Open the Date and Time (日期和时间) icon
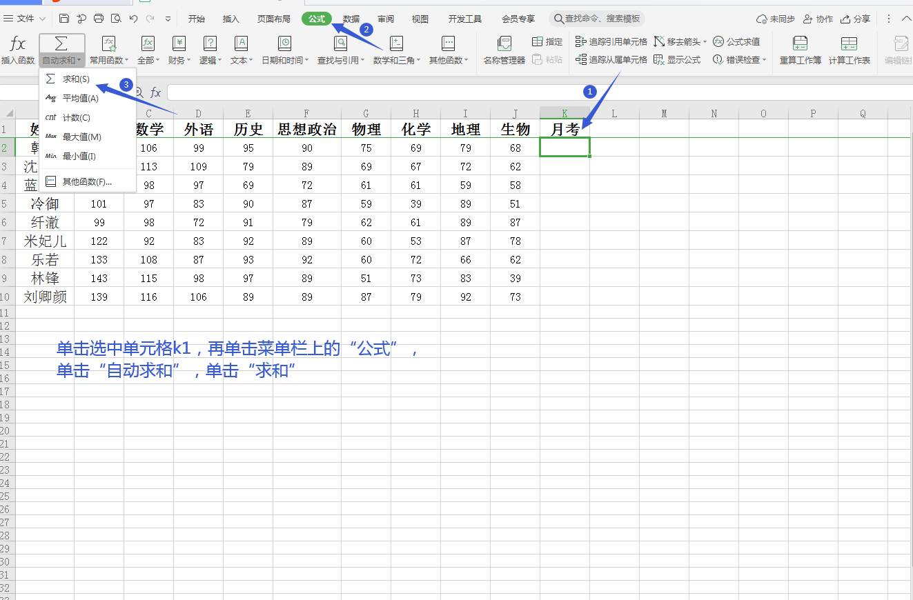Viewport: 913px width, 600px height. [x=284, y=44]
